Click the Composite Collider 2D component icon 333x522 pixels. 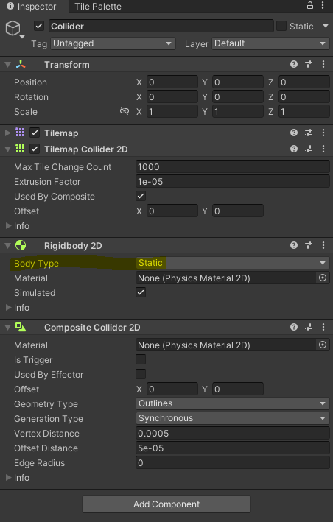pyautogui.click(x=21, y=327)
